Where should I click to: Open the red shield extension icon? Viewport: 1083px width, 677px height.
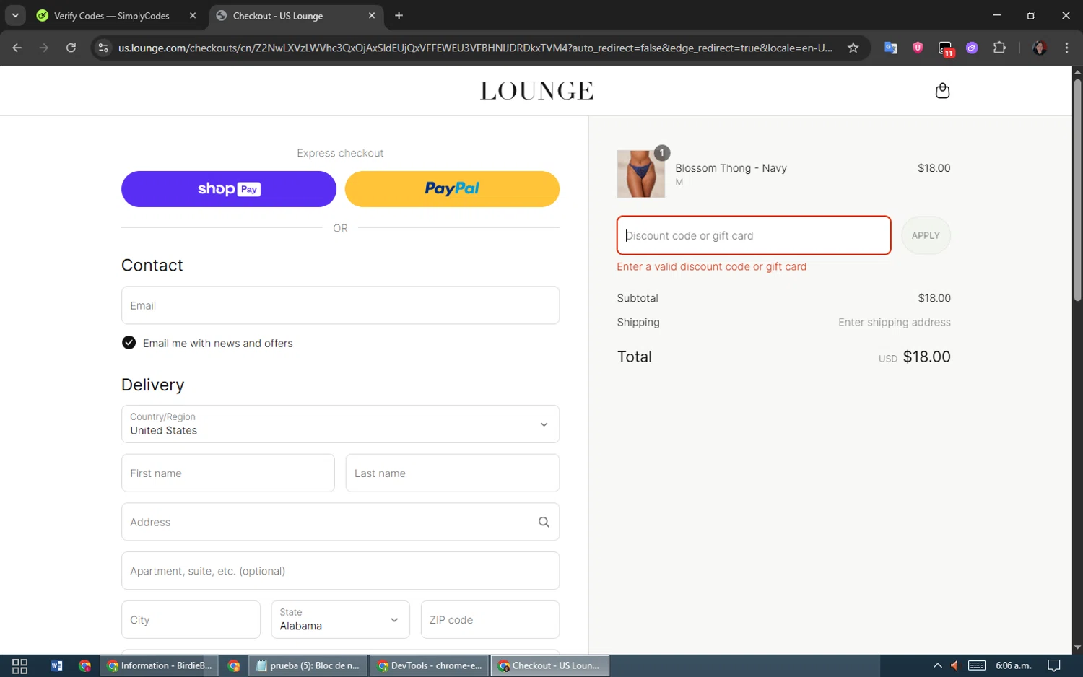click(918, 48)
